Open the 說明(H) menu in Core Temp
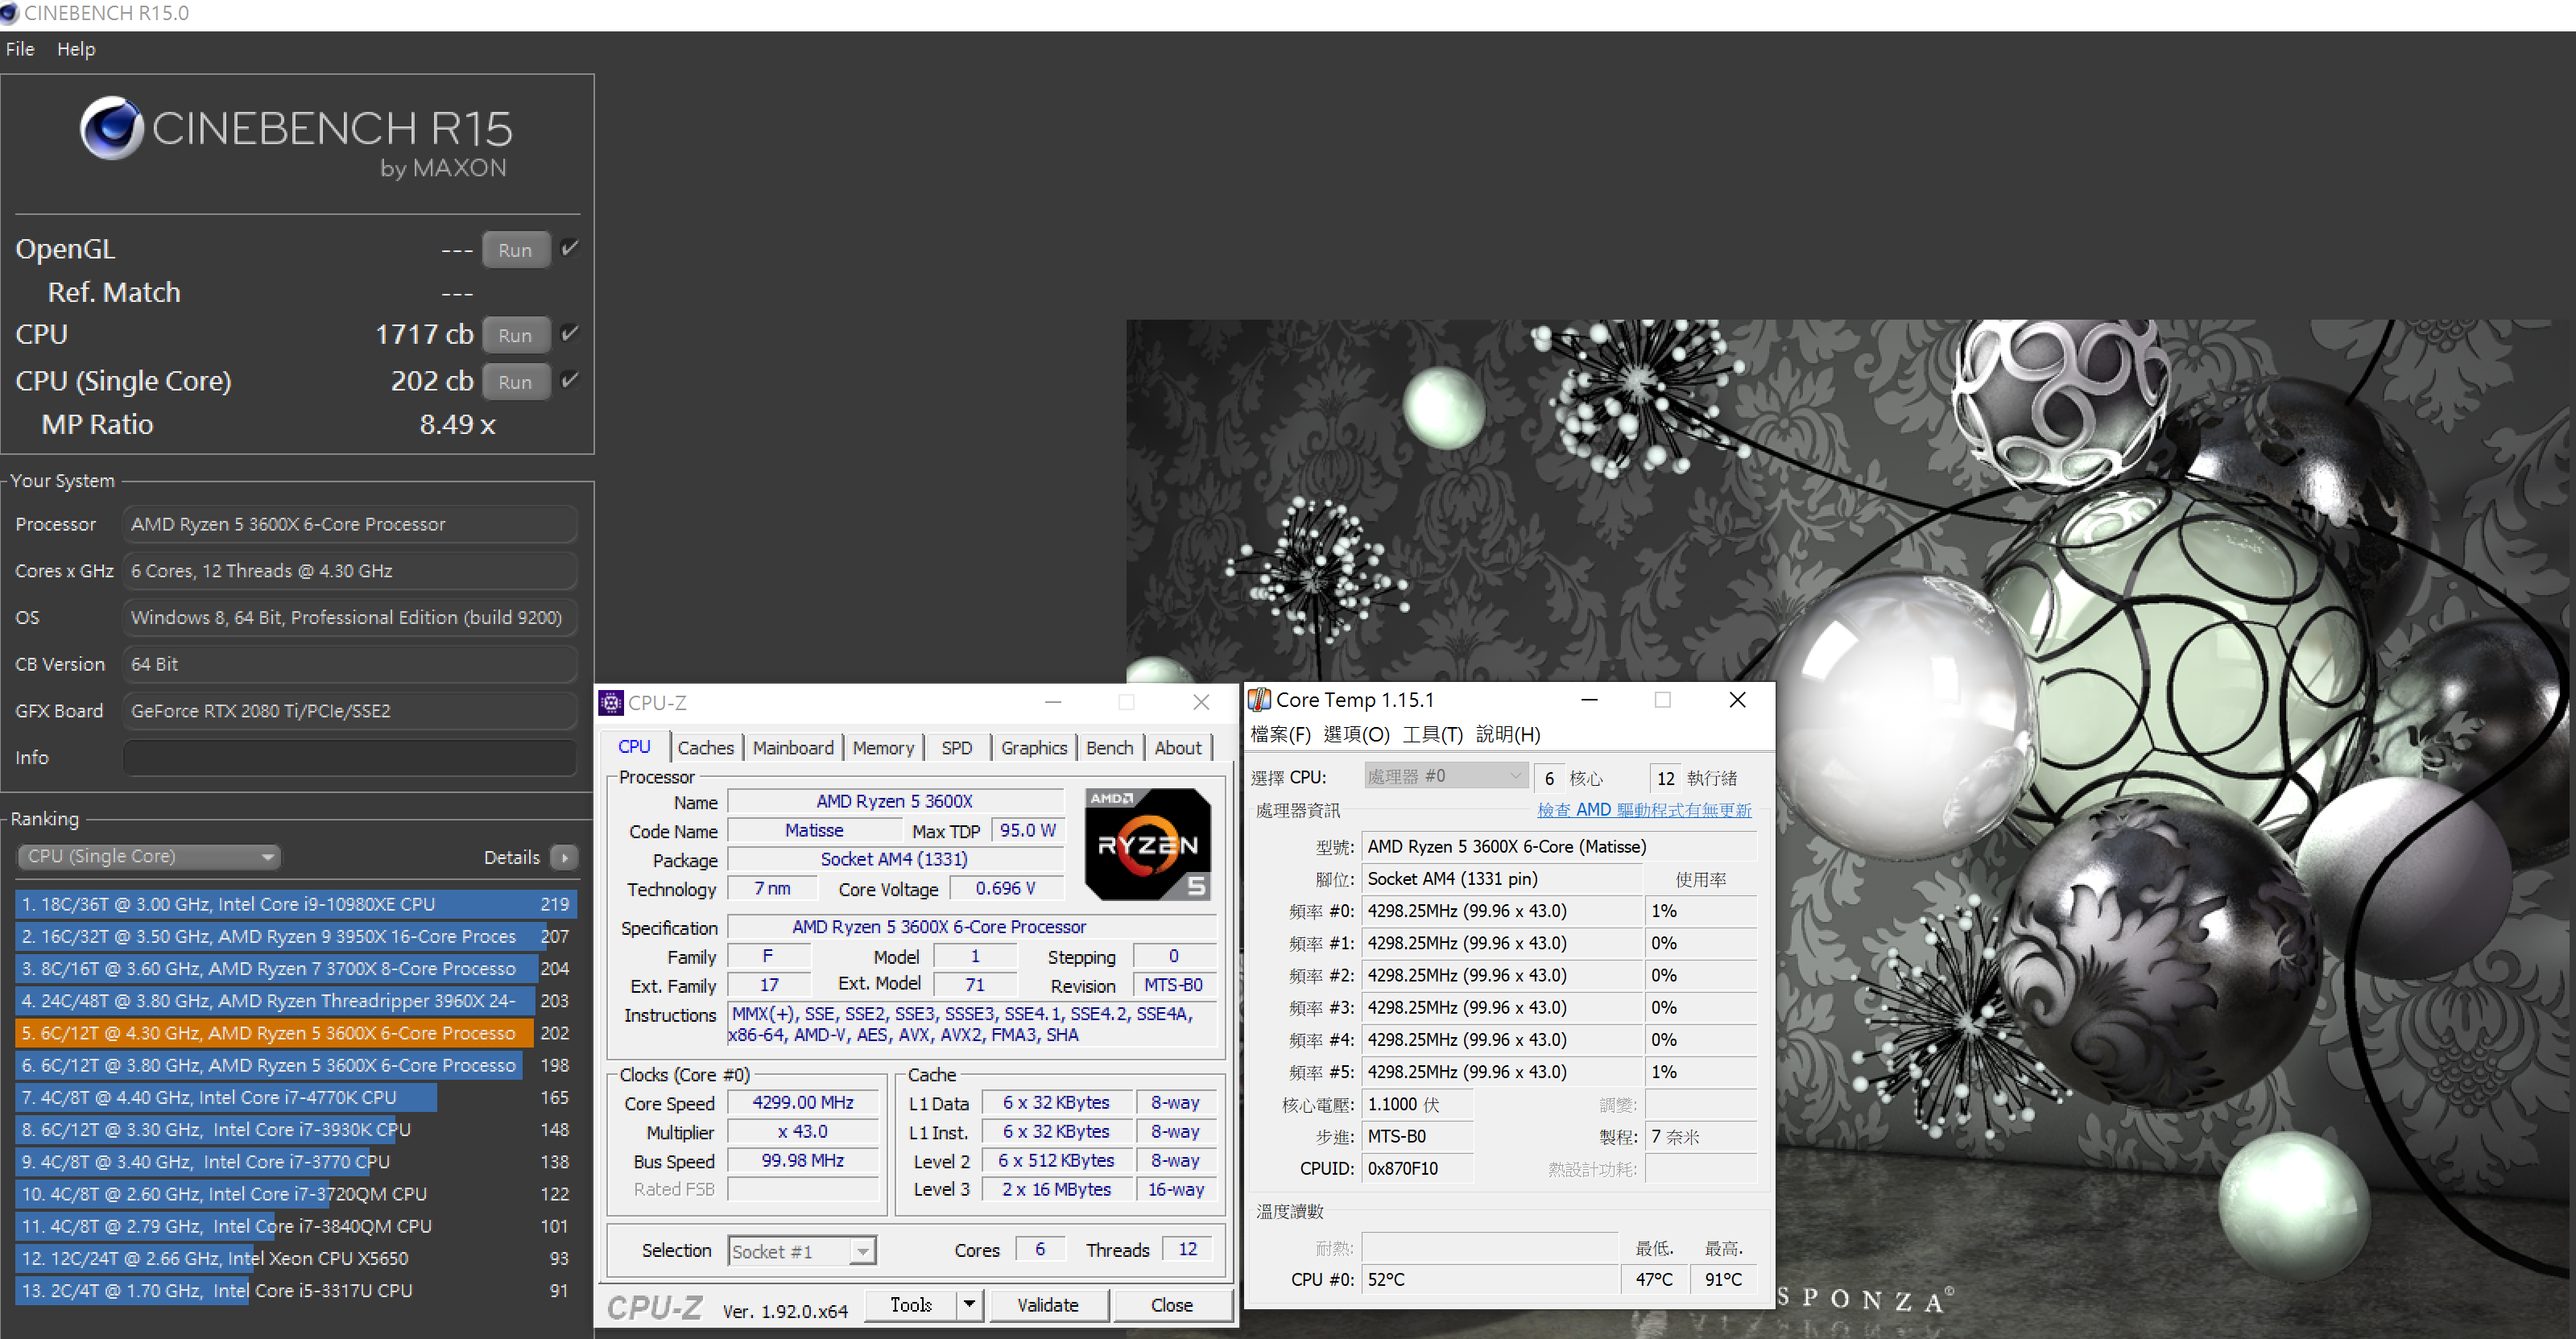Viewport: 2576px width, 1339px height. tap(1508, 734)
